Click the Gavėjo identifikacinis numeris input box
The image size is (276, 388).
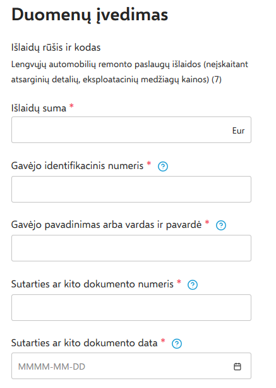click(x=131, y=189)
